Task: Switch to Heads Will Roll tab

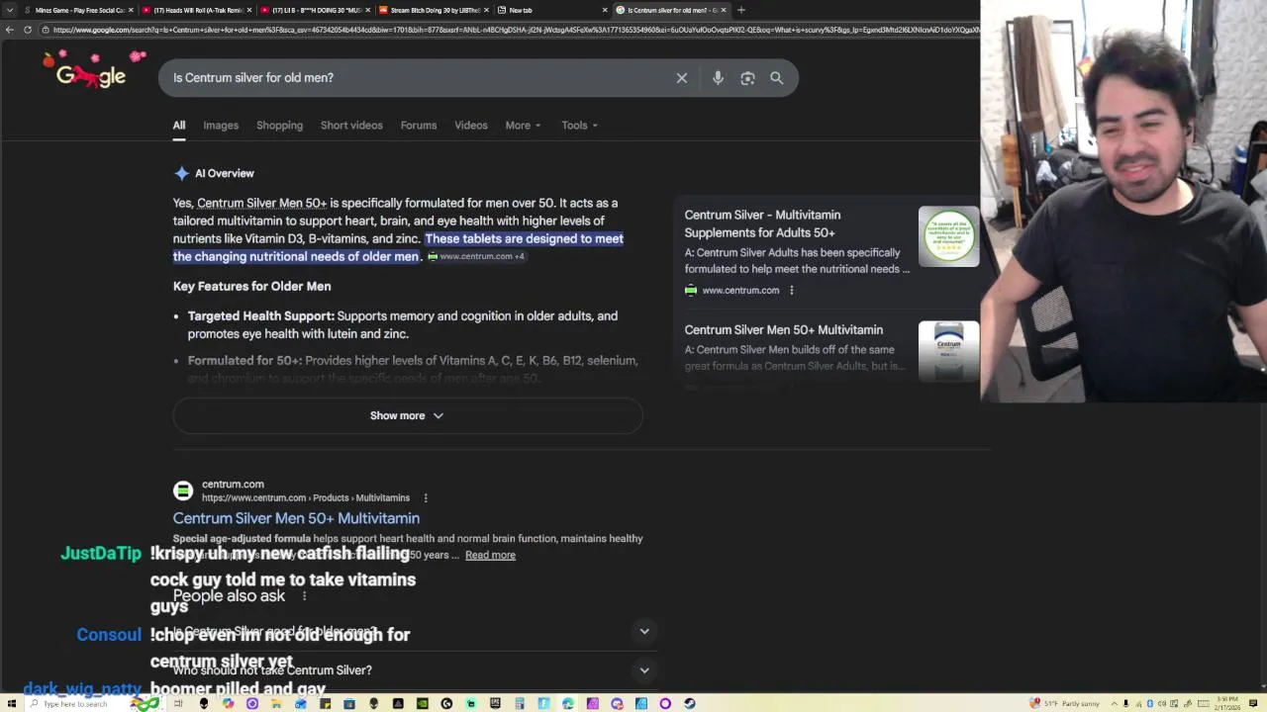Action: pyautogui.click(x=196, y=10)
